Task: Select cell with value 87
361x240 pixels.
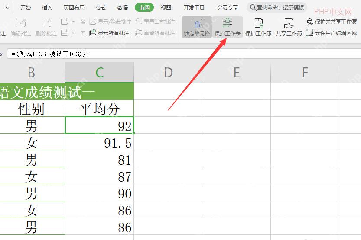Action: tap(100, 176)
